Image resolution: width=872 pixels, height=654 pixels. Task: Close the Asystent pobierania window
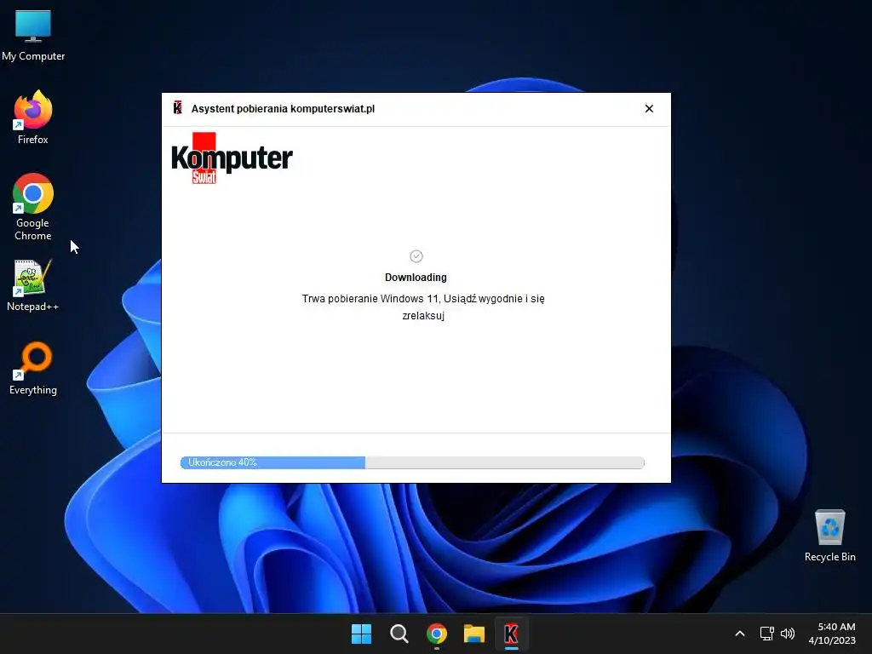(x=649, y=108)
